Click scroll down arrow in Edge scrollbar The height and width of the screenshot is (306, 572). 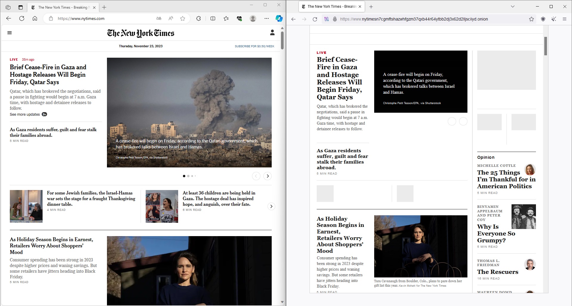coord(282,302)
